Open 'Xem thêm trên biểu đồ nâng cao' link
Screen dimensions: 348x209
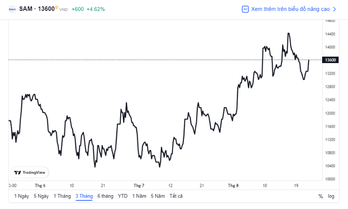pos(290,9)
